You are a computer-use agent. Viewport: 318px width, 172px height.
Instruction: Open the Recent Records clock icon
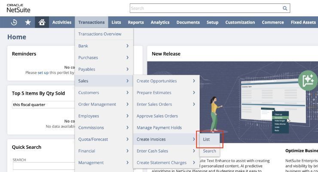[14, 22]
